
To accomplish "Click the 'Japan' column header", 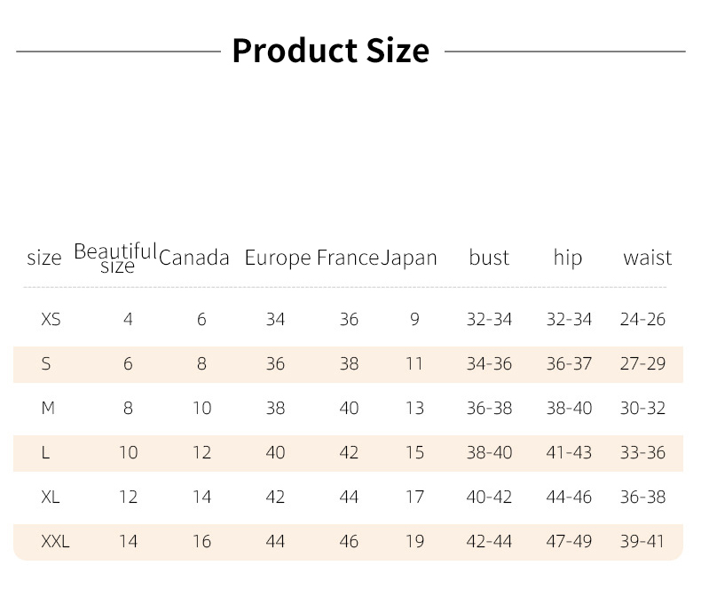I will pyautogui.click(x=410, y=258).
